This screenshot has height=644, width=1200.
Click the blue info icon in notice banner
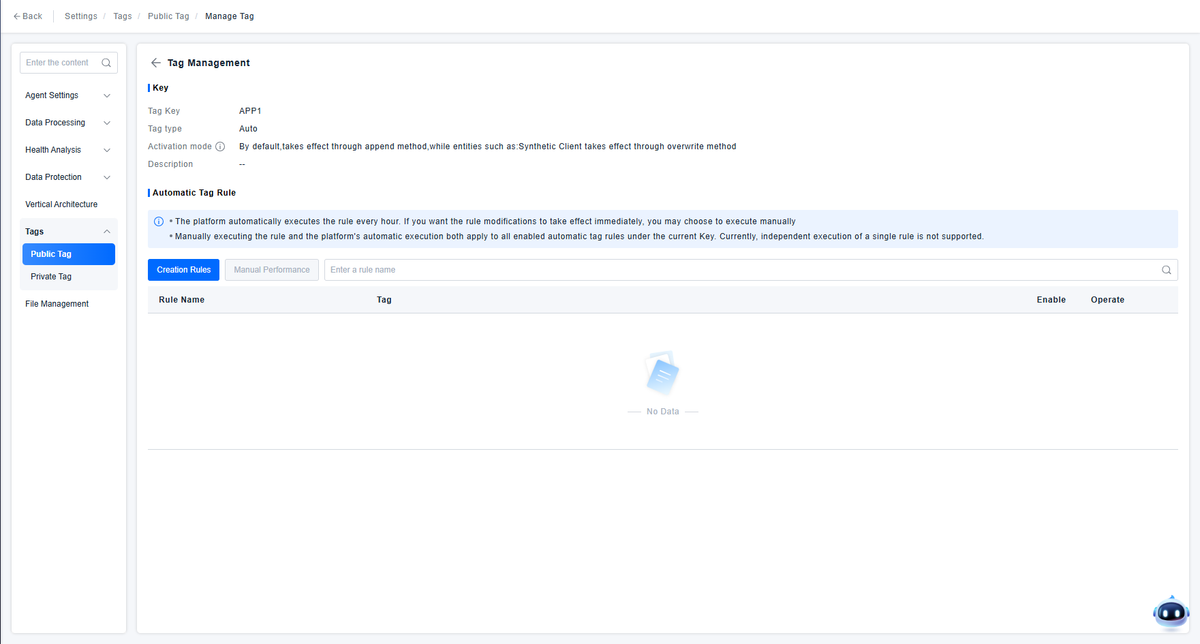[x=159, y=221]
